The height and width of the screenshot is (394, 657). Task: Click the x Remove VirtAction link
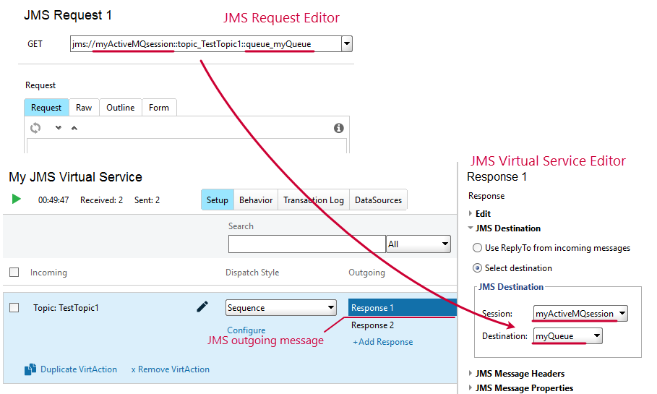click(x=170, y=369)
